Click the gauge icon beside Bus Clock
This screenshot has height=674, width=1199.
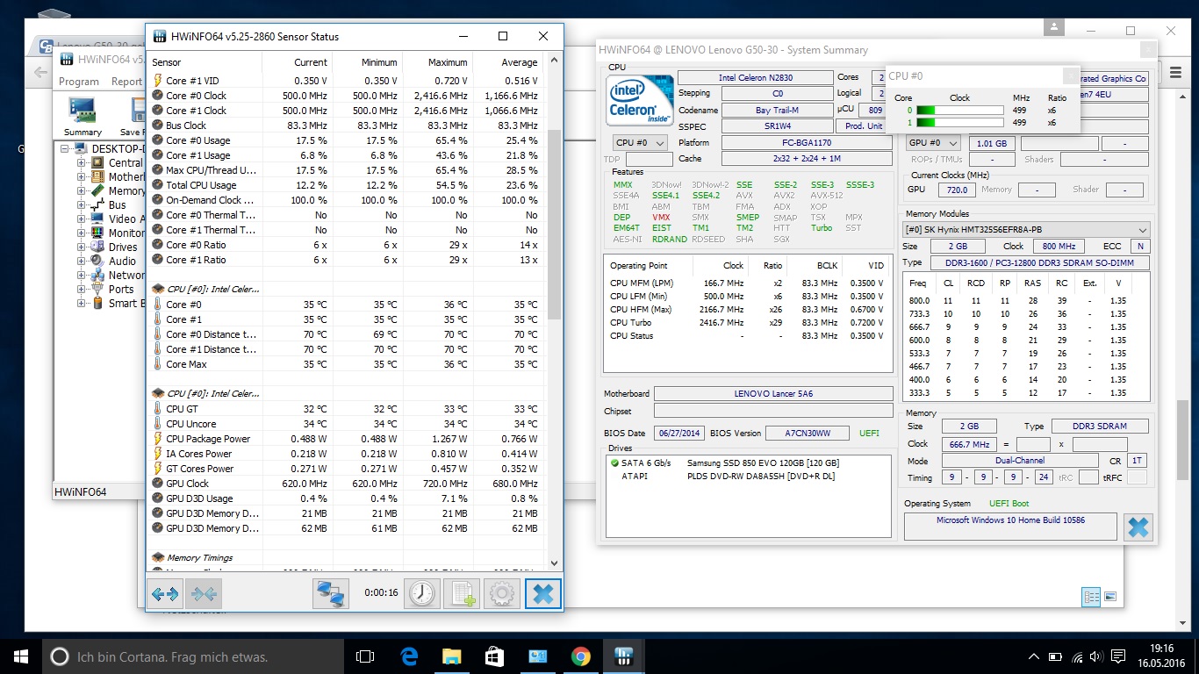pyautogui.click(x=157, y=125)
